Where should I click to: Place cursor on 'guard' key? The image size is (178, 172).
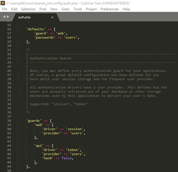pos(41,33)
